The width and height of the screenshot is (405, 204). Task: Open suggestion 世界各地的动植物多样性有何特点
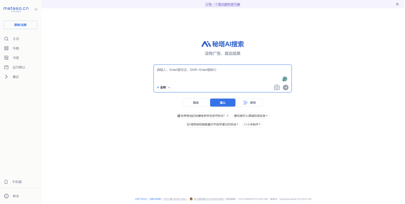pos(203,116)
